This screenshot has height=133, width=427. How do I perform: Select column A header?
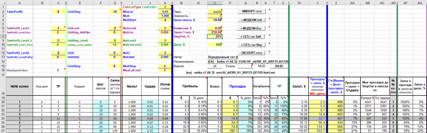(20, 3)
